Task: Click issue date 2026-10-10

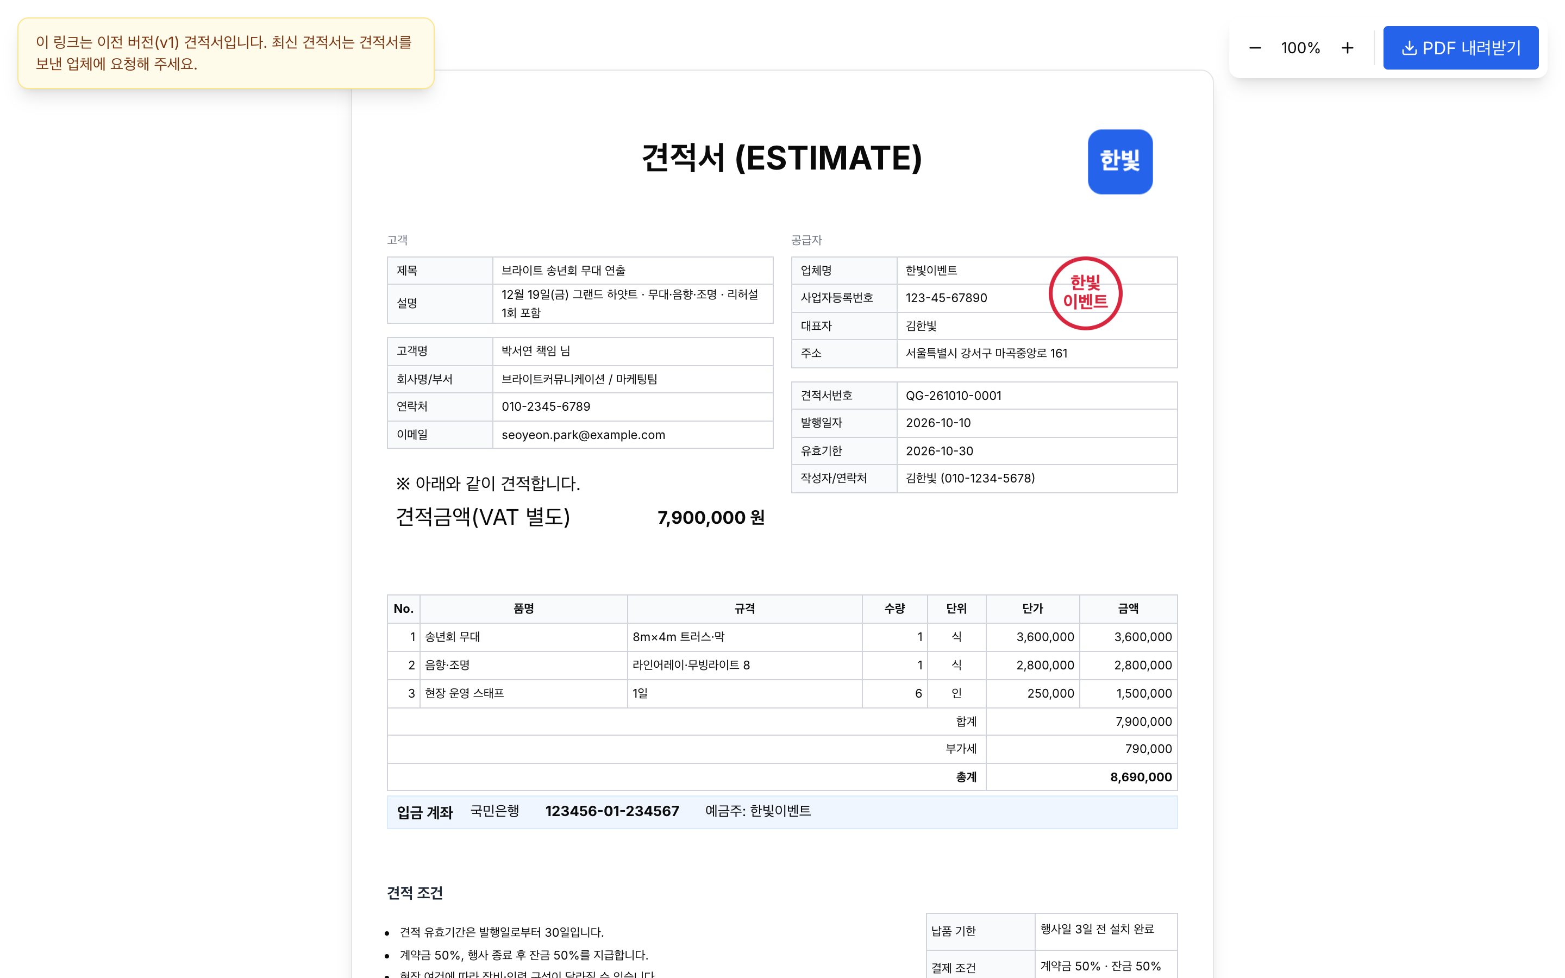Action: pyautogui.click(x=938, y=423)
